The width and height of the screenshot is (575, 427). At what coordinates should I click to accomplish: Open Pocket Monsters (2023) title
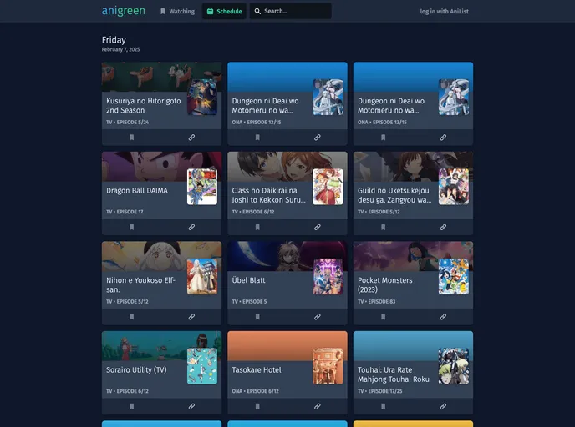385,284
